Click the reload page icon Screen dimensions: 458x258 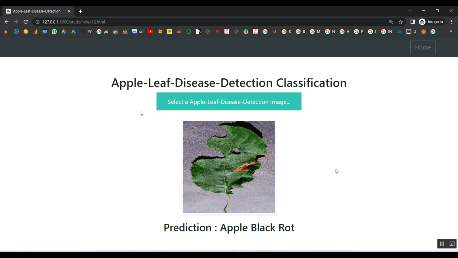click(x=26, y=22)
